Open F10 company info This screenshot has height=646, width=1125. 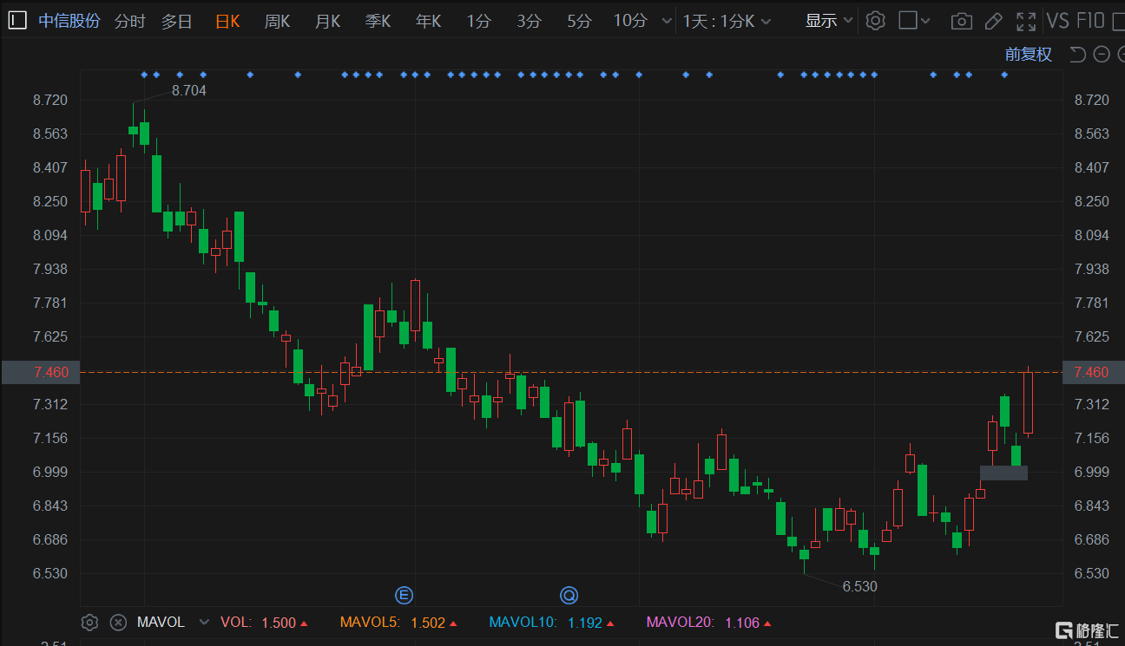(1090, 21)
